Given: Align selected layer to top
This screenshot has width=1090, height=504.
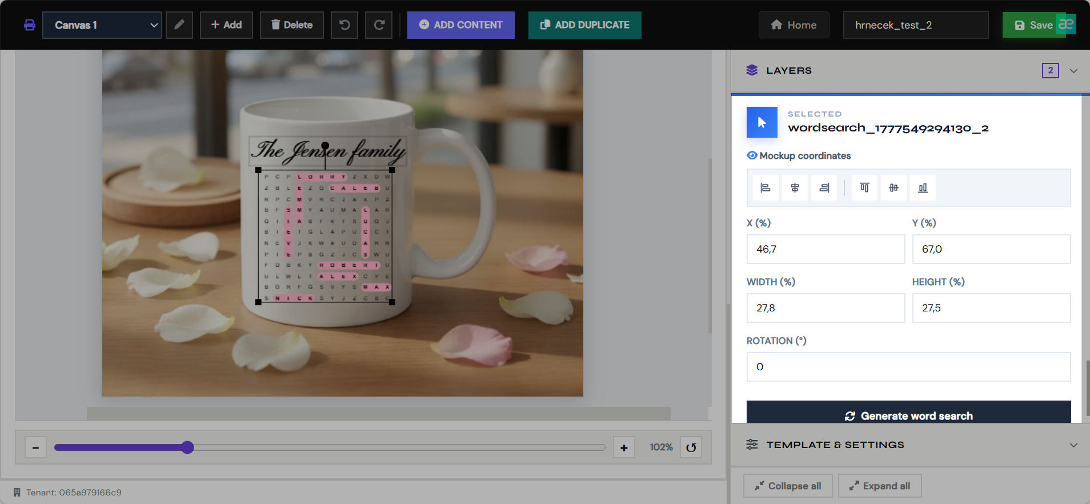Looking at the screenshot, I should tap(864, 188).
